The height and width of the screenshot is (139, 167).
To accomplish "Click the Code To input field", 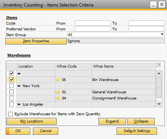I will coord(146,23).
